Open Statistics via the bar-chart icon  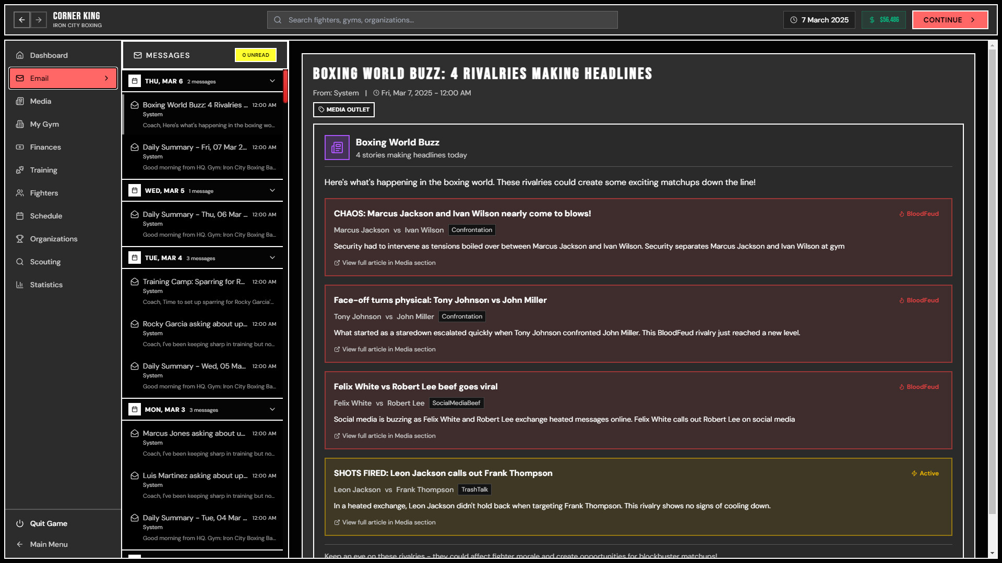click(x=20, y=285)
